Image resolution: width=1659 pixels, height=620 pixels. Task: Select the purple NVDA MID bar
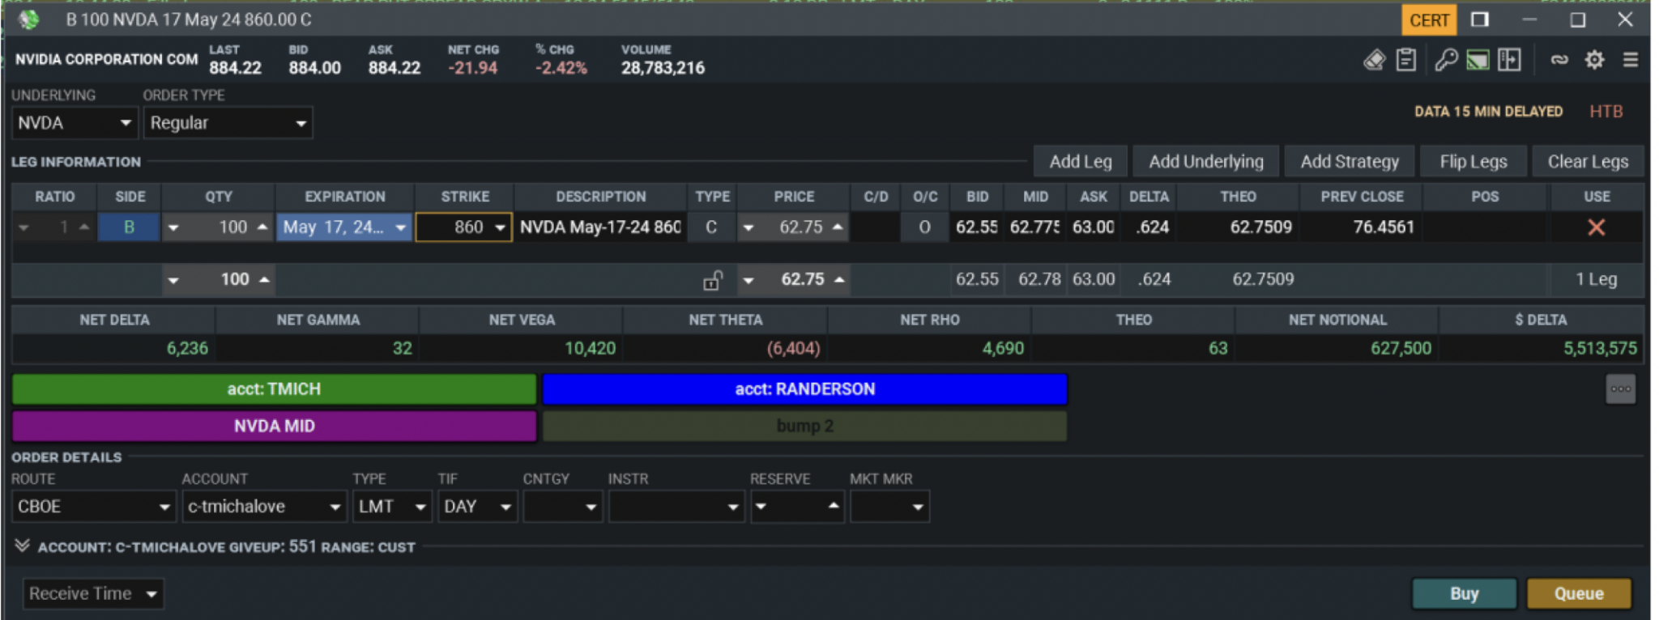pyautogui.click(x=274, y=427)
